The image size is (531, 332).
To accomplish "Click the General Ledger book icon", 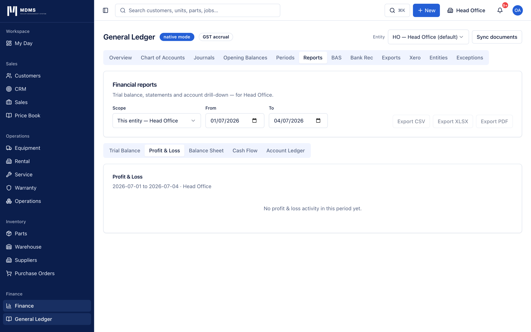I will [9, 319].
